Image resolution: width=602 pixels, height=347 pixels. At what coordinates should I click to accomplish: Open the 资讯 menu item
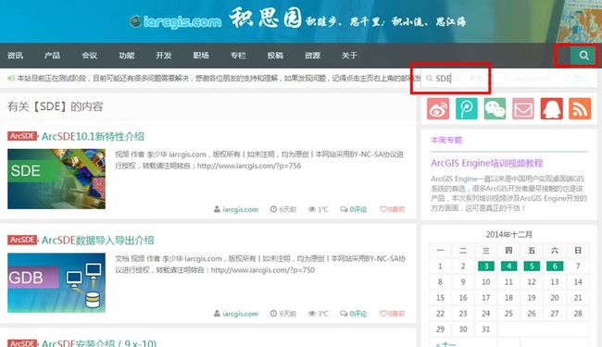[16, 56]
